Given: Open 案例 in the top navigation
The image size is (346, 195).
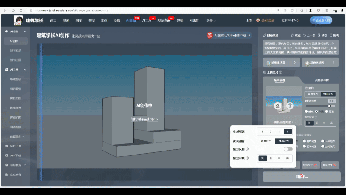Looking at the screenshot, I should click(104, 20).
